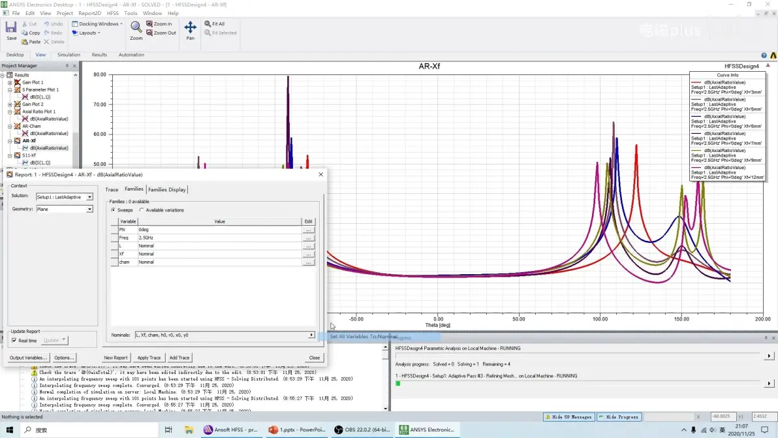Edit the Xf variable ellipsis button

pyautogui.click(x=308, y=254)
